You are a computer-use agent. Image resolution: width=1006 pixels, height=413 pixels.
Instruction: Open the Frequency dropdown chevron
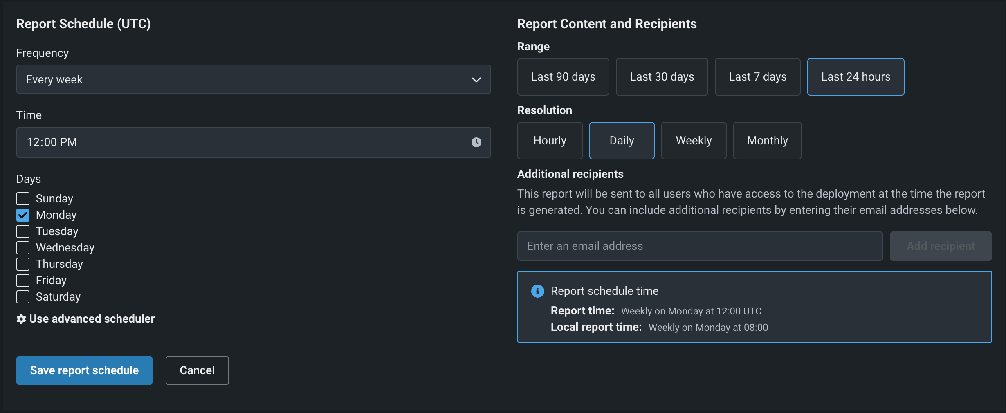click(x=476, y=80)
